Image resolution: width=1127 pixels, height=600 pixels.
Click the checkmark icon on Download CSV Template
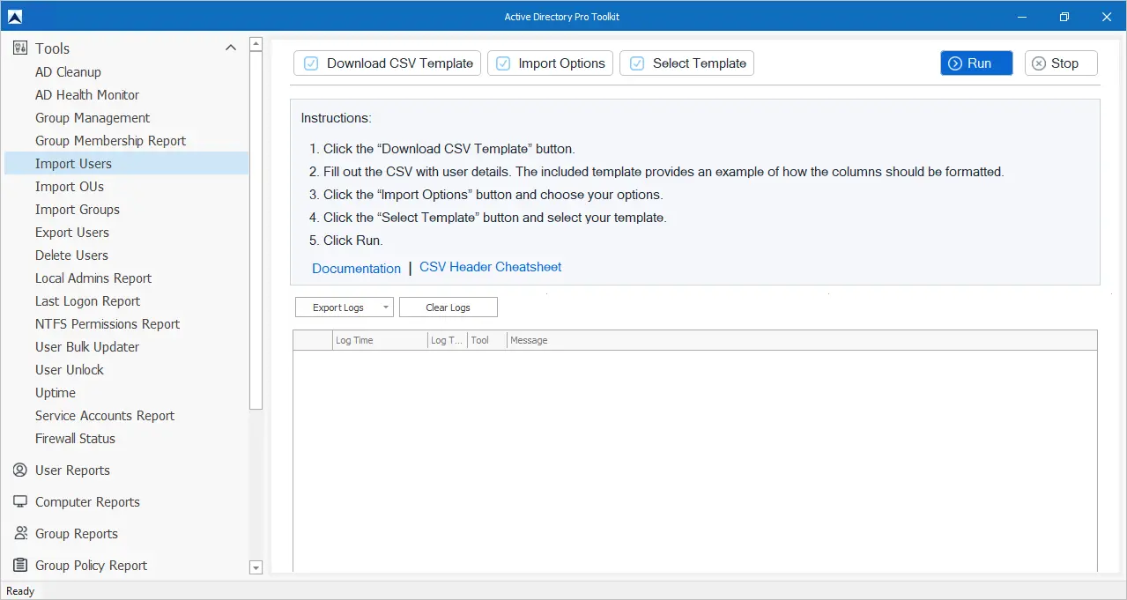tap(310, 63)
